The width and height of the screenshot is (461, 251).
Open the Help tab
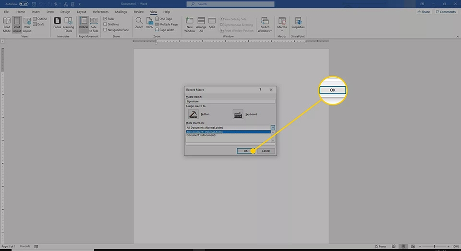tap(167, 12)
